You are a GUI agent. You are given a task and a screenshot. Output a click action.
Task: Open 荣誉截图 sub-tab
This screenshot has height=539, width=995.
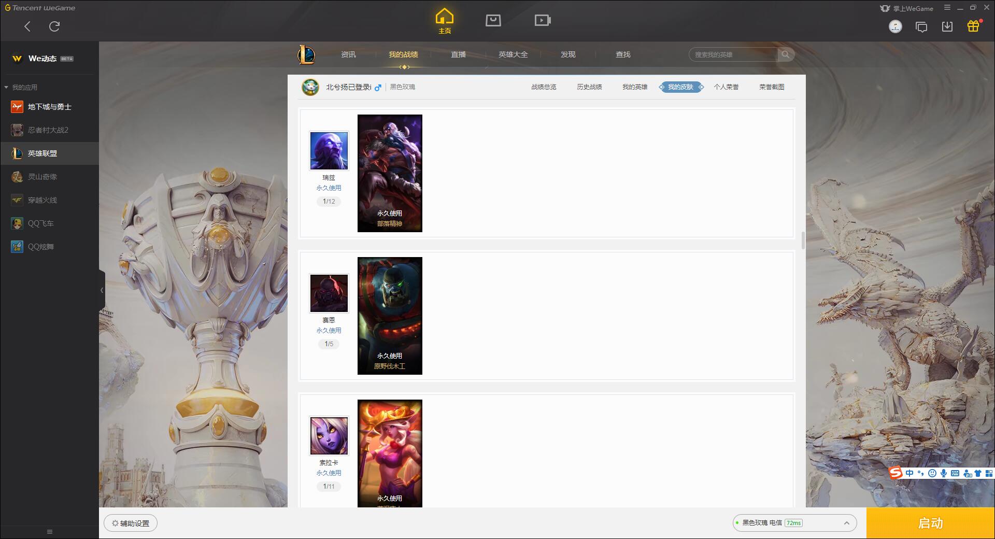coord(772,87)
